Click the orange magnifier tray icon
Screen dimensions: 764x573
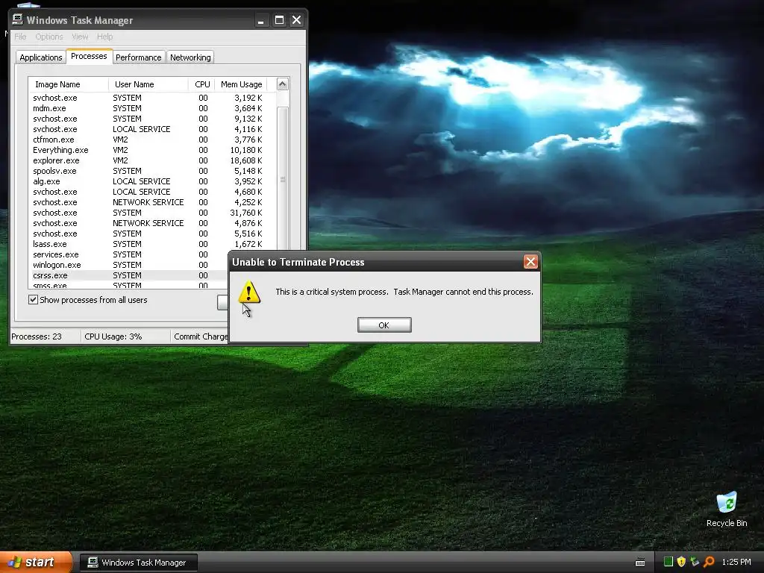tap(709, 562)
